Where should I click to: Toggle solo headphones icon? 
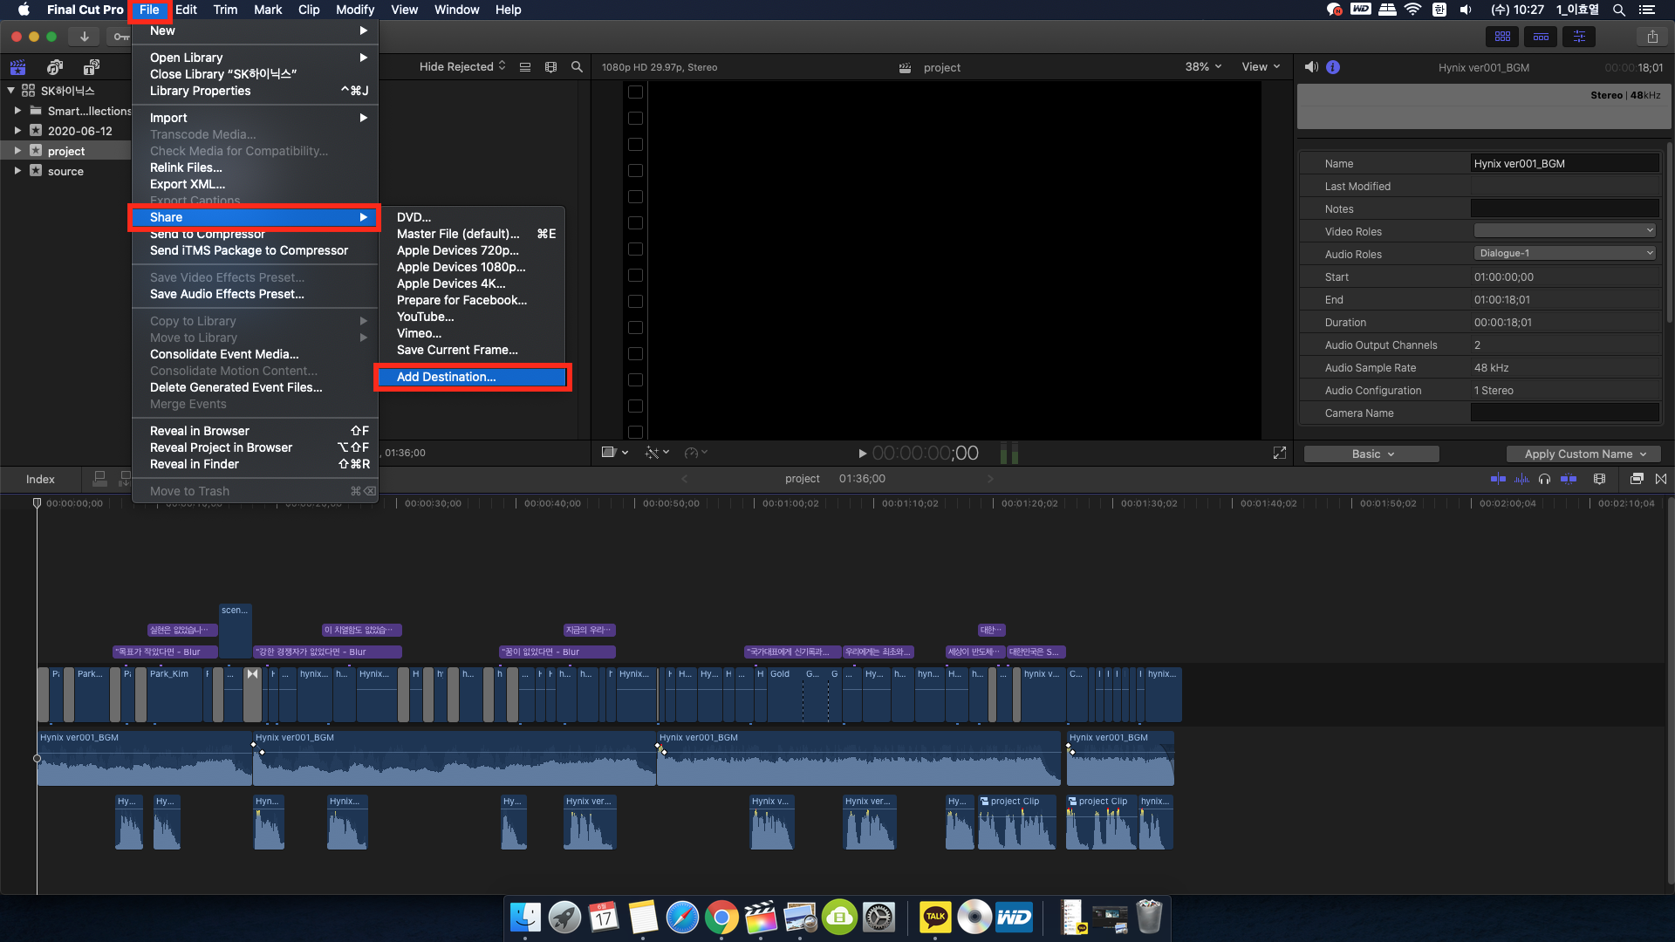pos(1545,479)
